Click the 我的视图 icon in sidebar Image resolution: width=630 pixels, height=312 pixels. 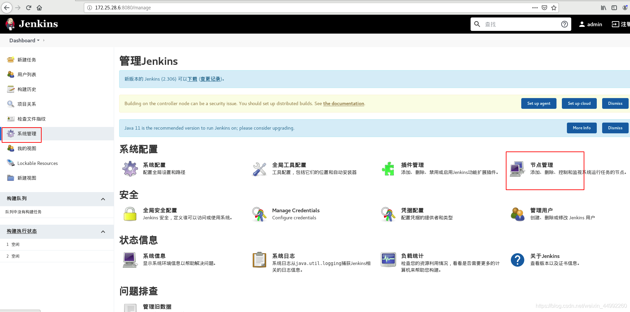[11, 148]
